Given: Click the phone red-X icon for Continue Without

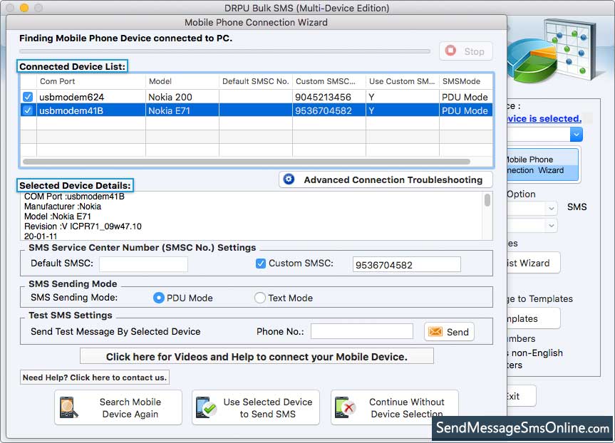Looking at the screenshot, I should [x=345, y=407].
